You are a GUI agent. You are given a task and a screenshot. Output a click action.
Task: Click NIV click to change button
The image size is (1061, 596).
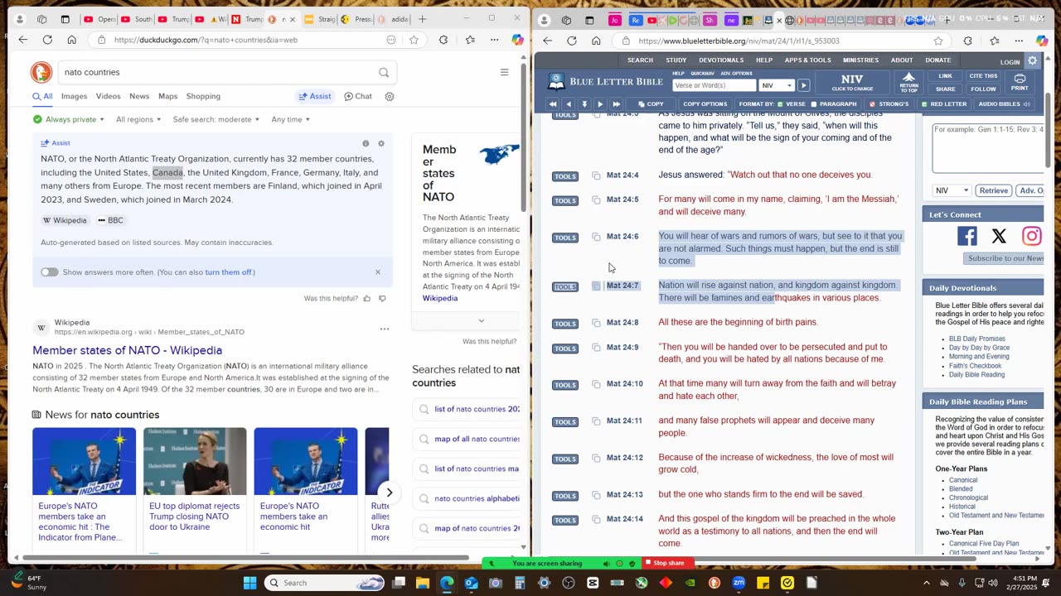[x=852, y=83]
